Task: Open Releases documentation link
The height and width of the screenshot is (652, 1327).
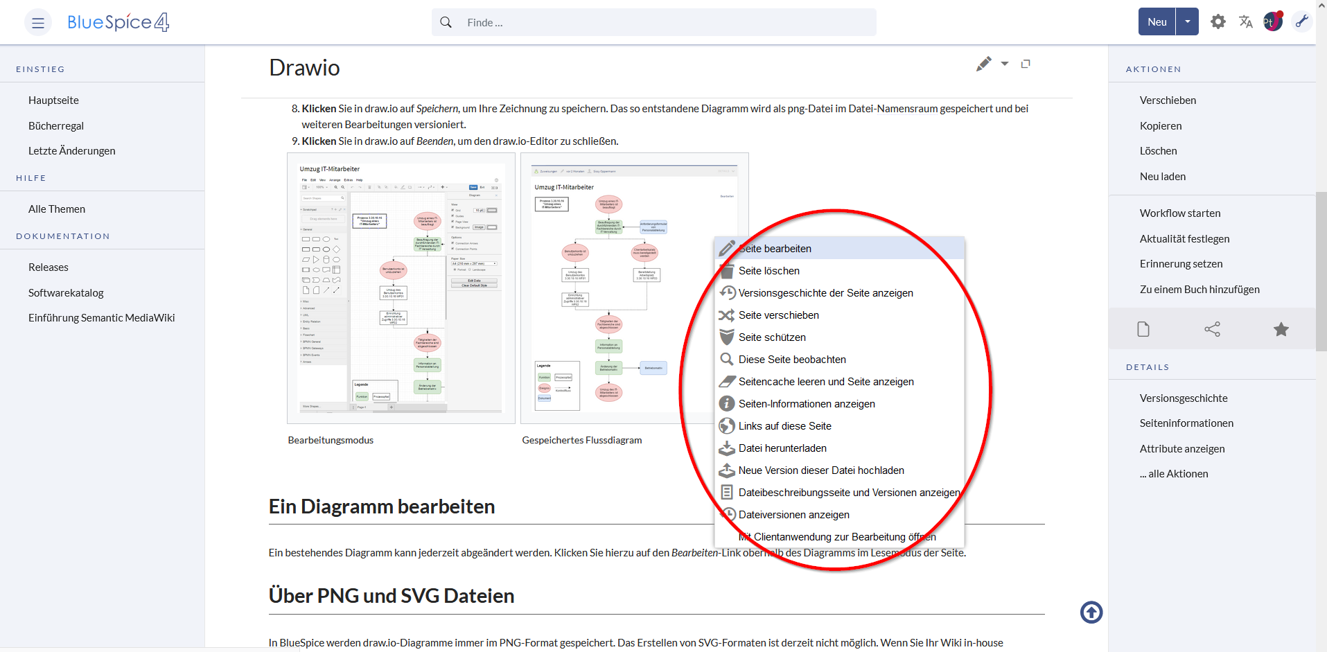Action: [49, 267]
